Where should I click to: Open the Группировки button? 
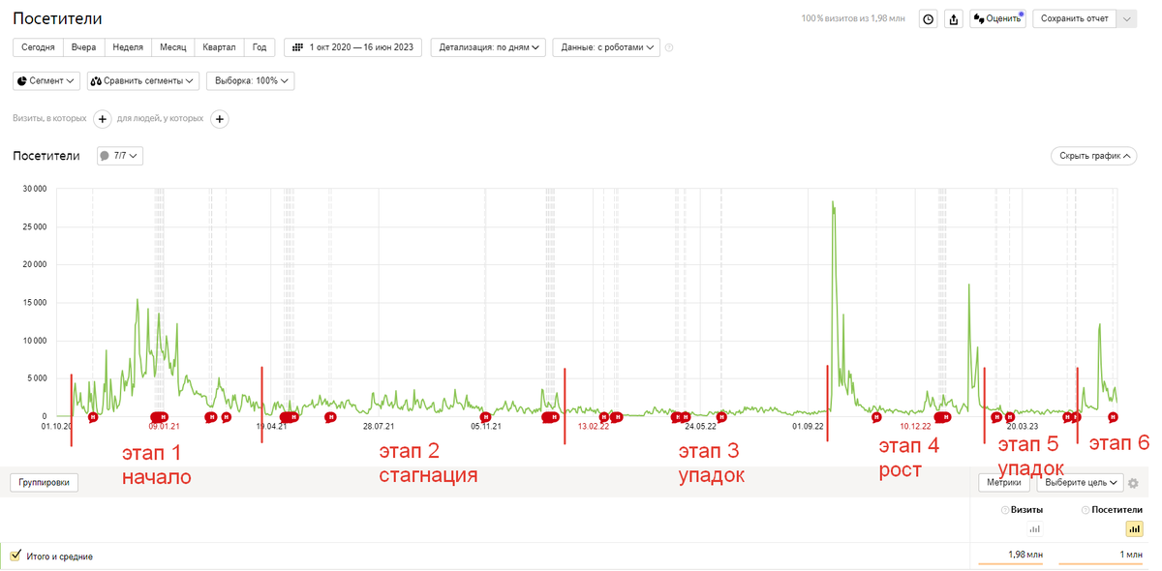(x=45, y=482)
